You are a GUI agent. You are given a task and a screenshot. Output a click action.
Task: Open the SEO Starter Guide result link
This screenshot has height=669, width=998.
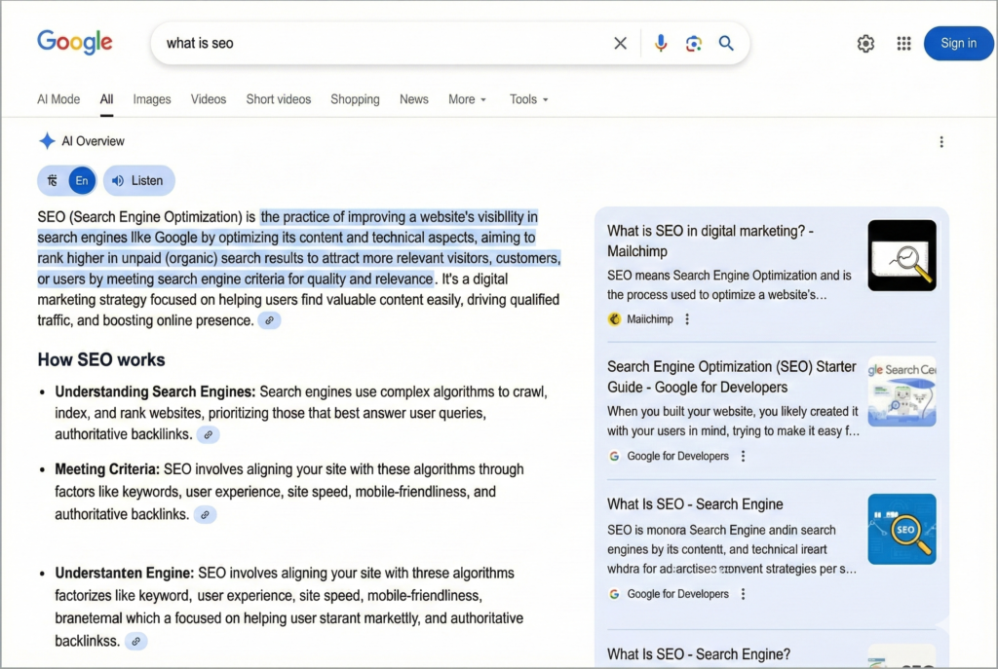pyautogui.click(x=731, y=377)
